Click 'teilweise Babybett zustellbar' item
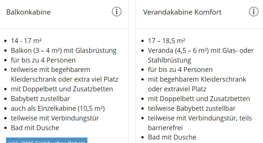The width and height of the screenshot is (263, 143). pyautogui.click(x=192, y=108)
